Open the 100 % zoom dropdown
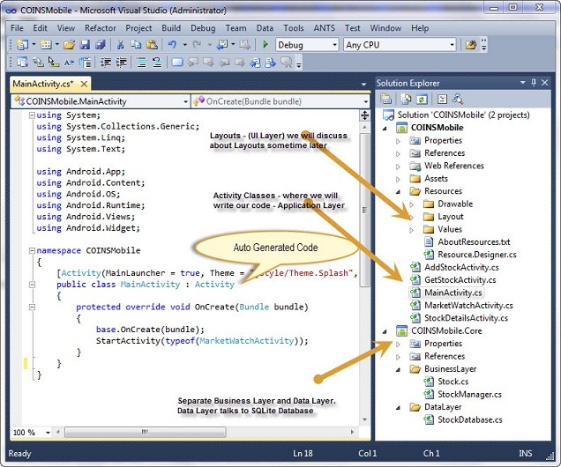The height and width of the screenshot is (467, 561). (x=48, y=433)
